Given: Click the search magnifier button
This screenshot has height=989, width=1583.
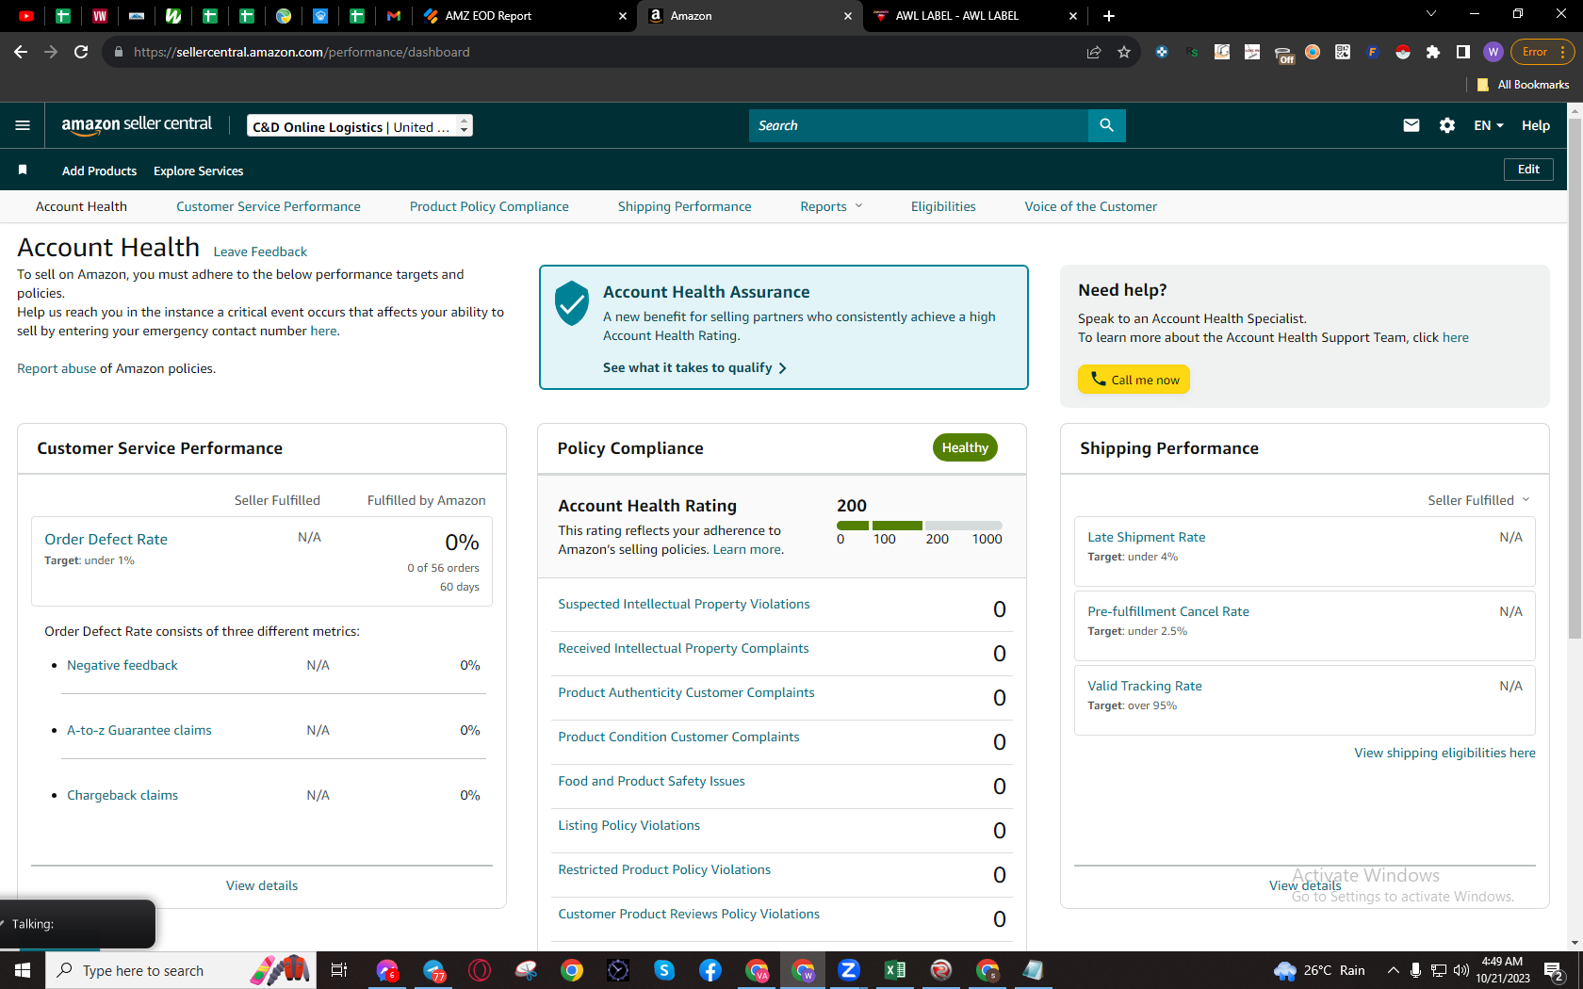Looking at the screenshot, I should tap(1106, 125).
